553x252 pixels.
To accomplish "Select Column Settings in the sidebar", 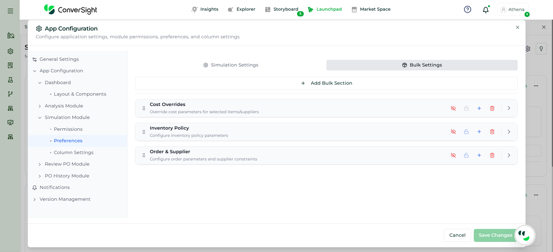I will pos(73,152).
